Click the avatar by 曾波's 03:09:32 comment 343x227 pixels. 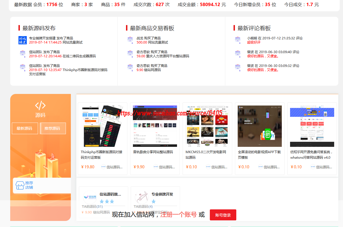[x=238, y=67]
